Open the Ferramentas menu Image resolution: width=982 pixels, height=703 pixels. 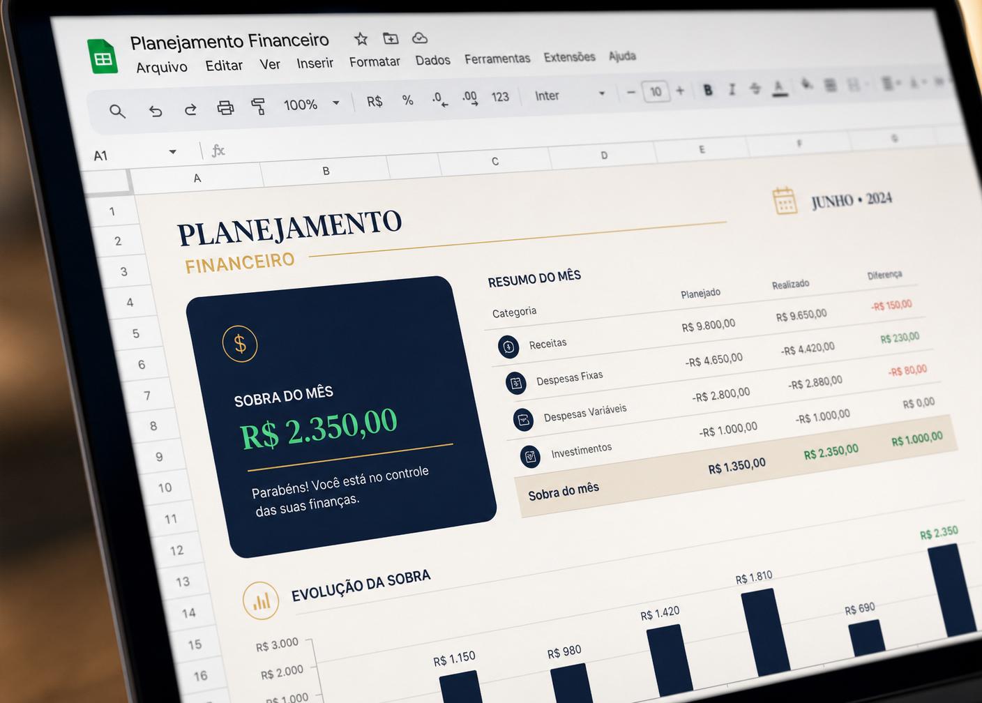click(x=497, y=59)
